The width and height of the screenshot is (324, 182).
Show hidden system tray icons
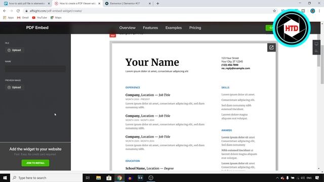pos(277,178)
